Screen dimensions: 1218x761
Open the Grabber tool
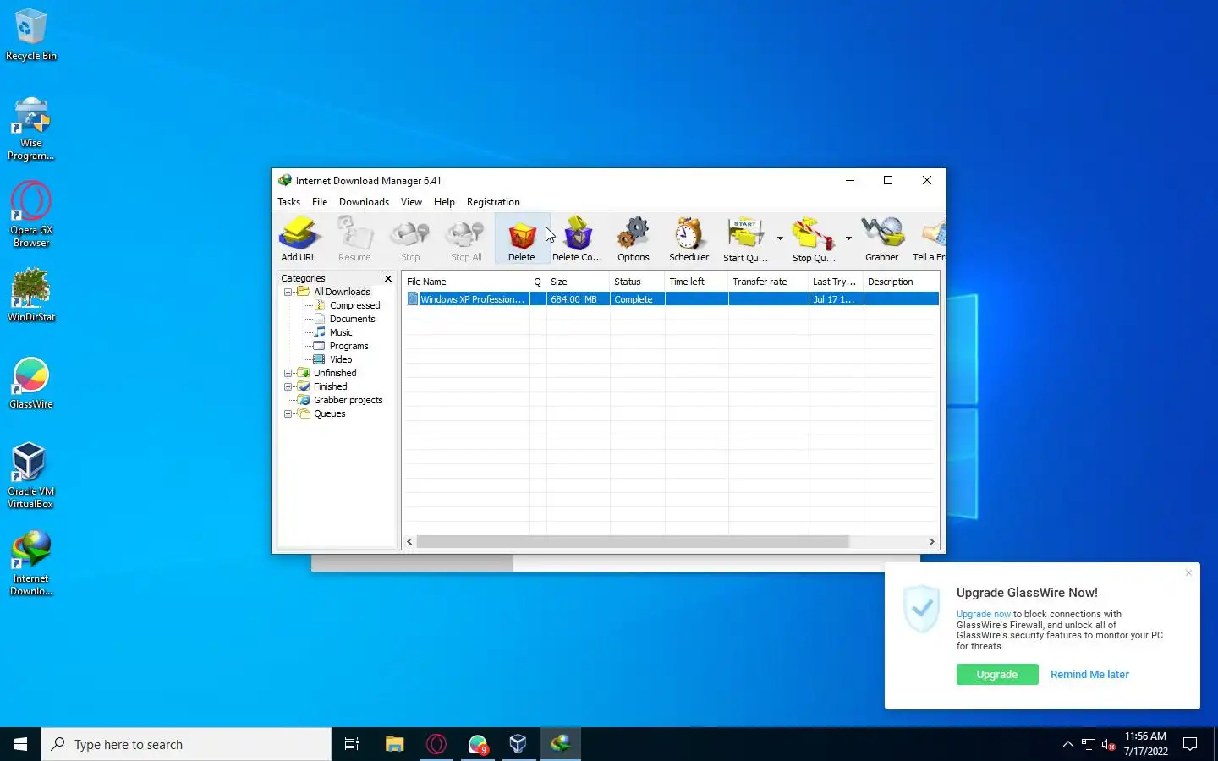tap(881, 238)
